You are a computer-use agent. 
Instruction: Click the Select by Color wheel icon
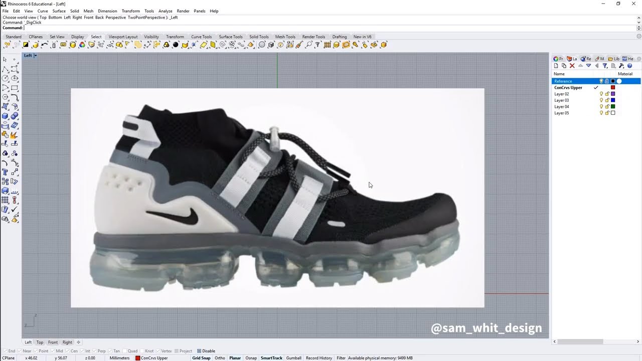(82, 45)
